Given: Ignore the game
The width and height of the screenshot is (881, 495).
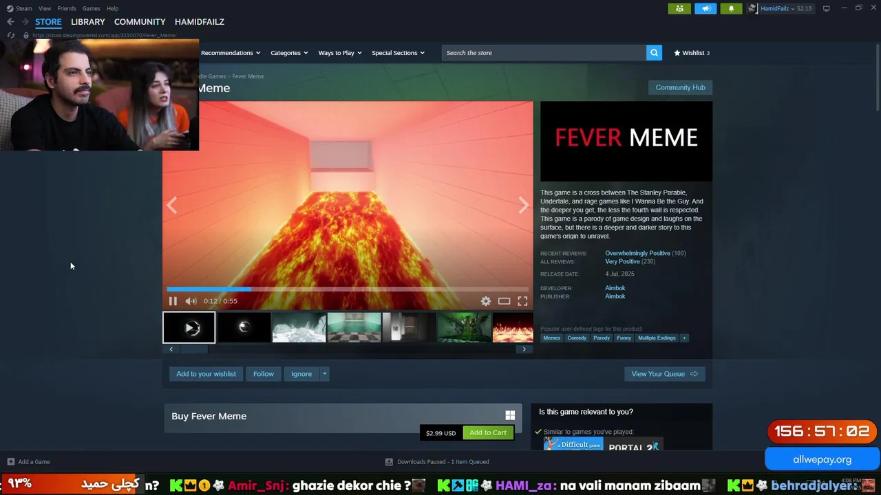Looking at the screenshot, I should pyautogui.click(x=301, y=374).
